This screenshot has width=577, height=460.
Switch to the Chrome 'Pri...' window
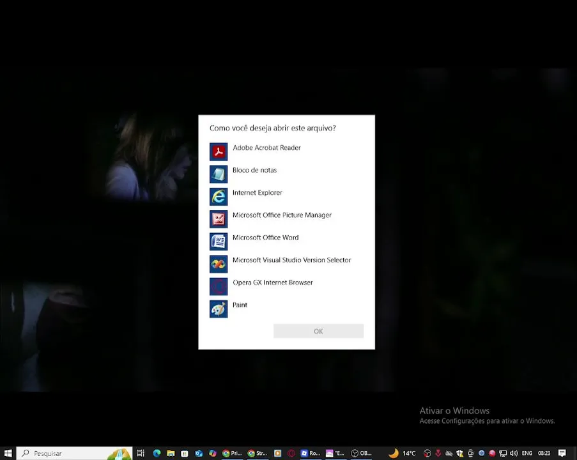(232, 453)
